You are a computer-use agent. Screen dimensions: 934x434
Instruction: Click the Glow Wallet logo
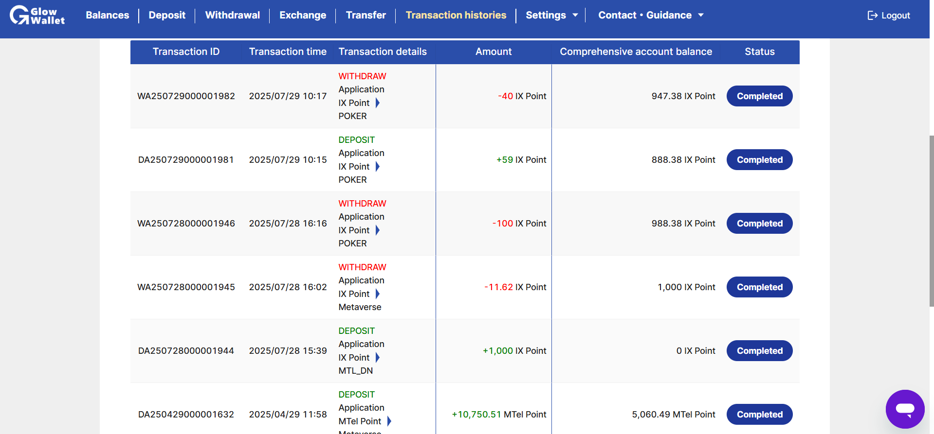click(x=37, y=15)
